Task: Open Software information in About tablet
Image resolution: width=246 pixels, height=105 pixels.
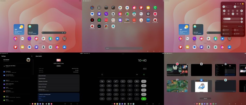Action: click(59, 84)
